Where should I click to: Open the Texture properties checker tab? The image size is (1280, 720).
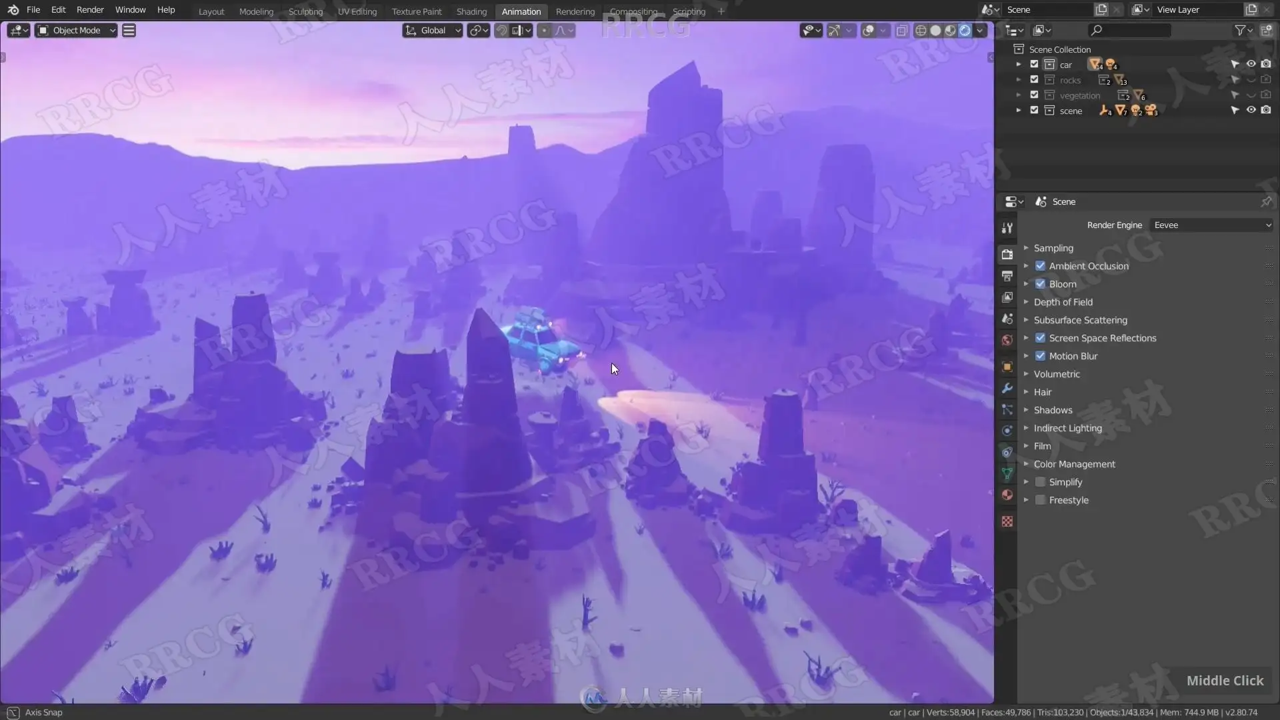(x=1007, y=521)
